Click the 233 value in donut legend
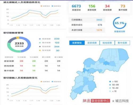 point(57,39)
